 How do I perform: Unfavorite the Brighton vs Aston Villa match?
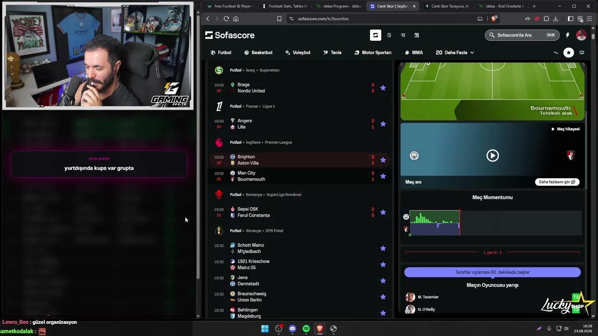click(383, 160)
